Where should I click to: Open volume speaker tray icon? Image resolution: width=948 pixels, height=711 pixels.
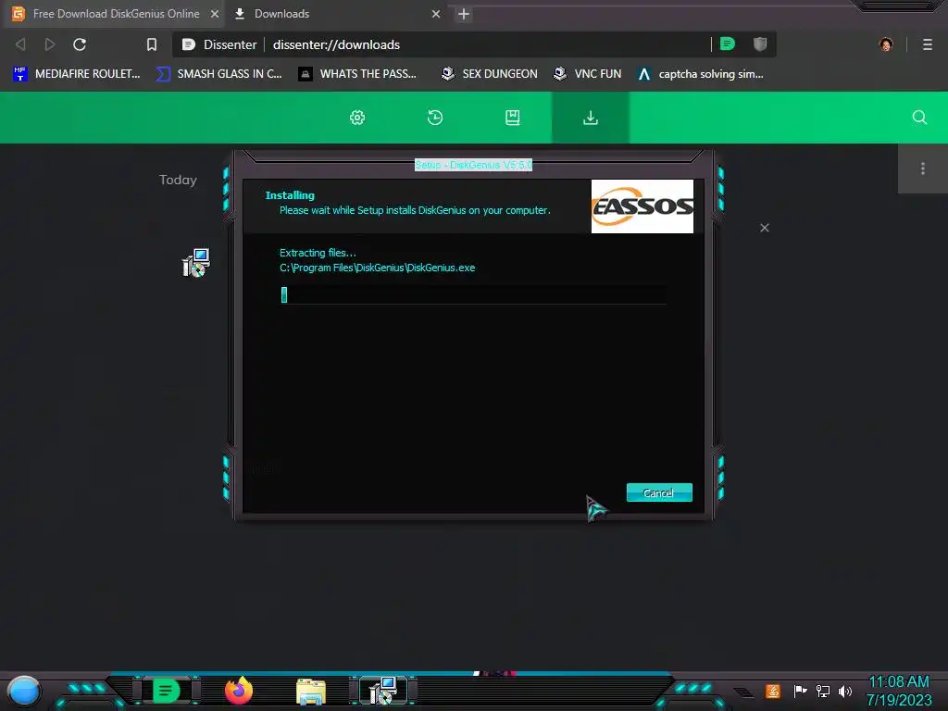(x=844, y=691)
